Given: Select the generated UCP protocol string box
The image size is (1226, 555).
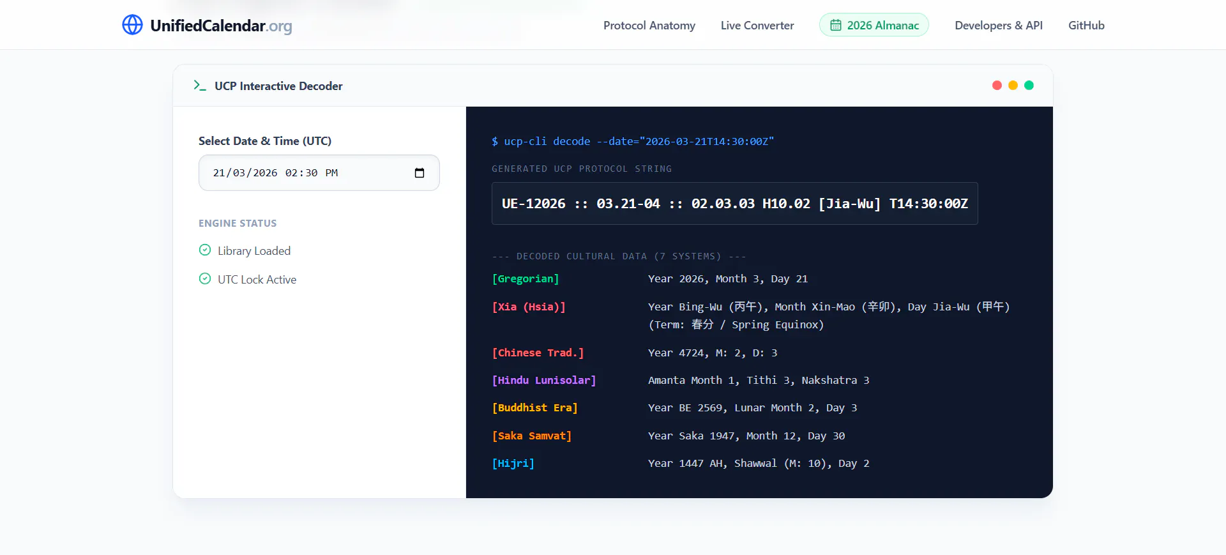Looking at the screenshot, I should 734,203.
